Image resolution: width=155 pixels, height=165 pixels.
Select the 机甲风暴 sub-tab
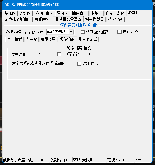click(x=48, y=40)
